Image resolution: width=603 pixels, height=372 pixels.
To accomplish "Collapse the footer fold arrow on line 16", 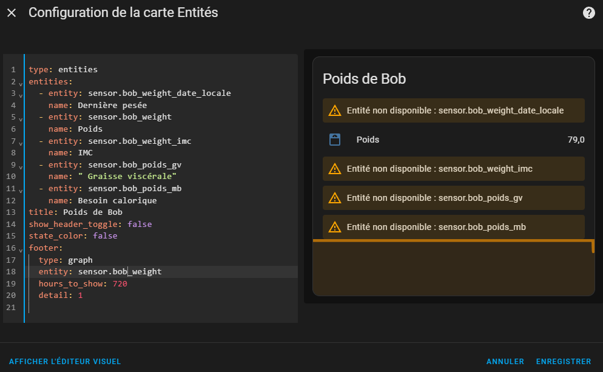I will pos(21,250).
